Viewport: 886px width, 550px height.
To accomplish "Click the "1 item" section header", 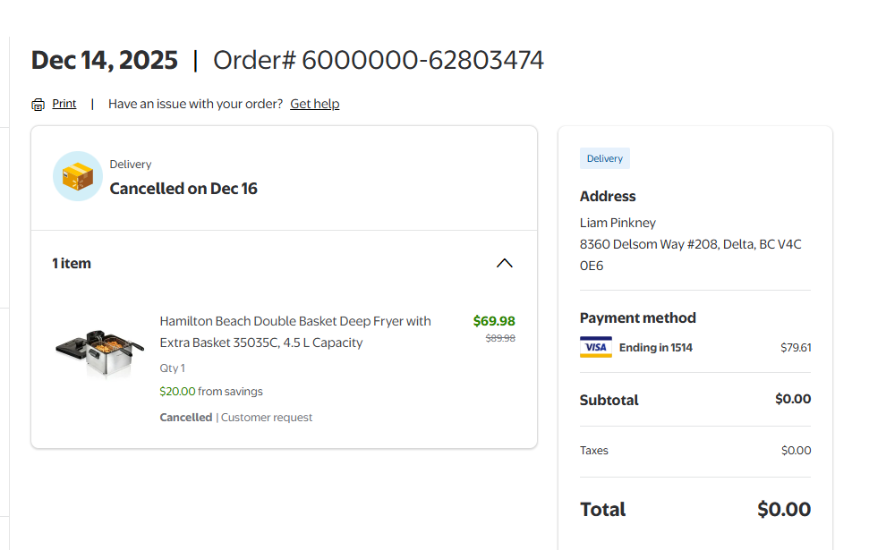I will point(72,263).
